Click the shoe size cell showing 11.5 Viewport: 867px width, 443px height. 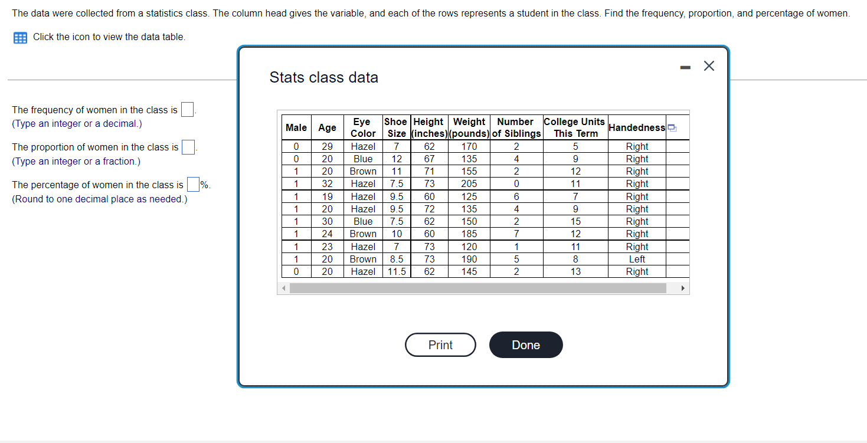click(x=395, y=271)
